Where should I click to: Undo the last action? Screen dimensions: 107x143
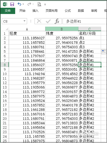click(19, 4)
